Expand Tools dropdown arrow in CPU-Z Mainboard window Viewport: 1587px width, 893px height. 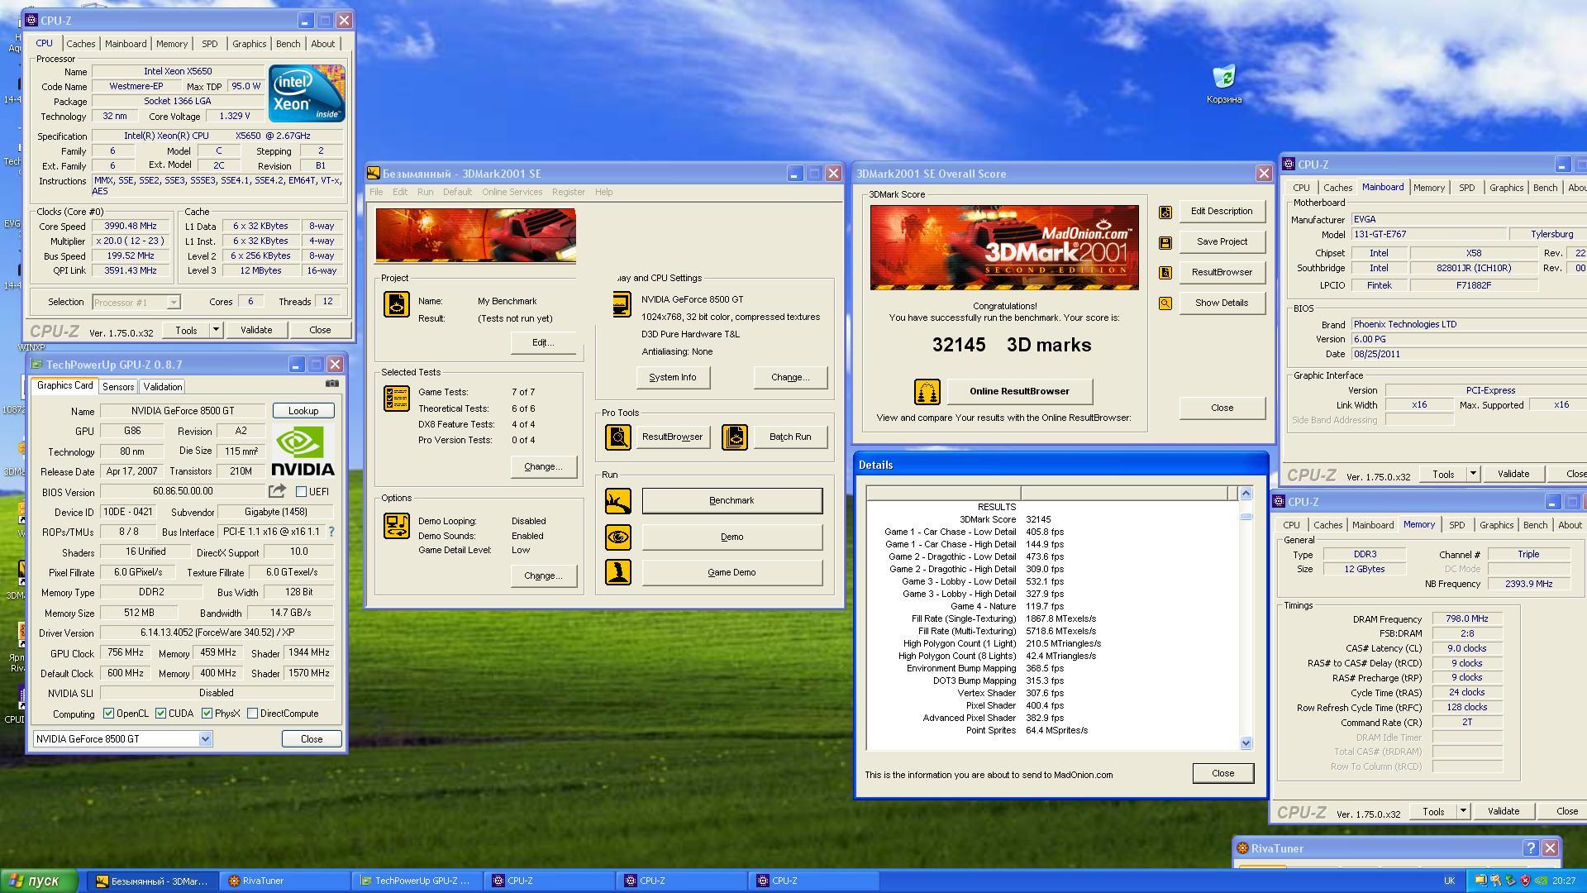(1473, 475)
